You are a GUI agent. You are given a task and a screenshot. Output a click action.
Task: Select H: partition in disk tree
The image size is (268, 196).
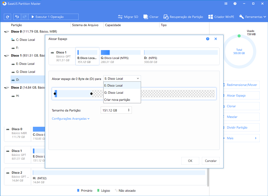[x=17, y=96]
